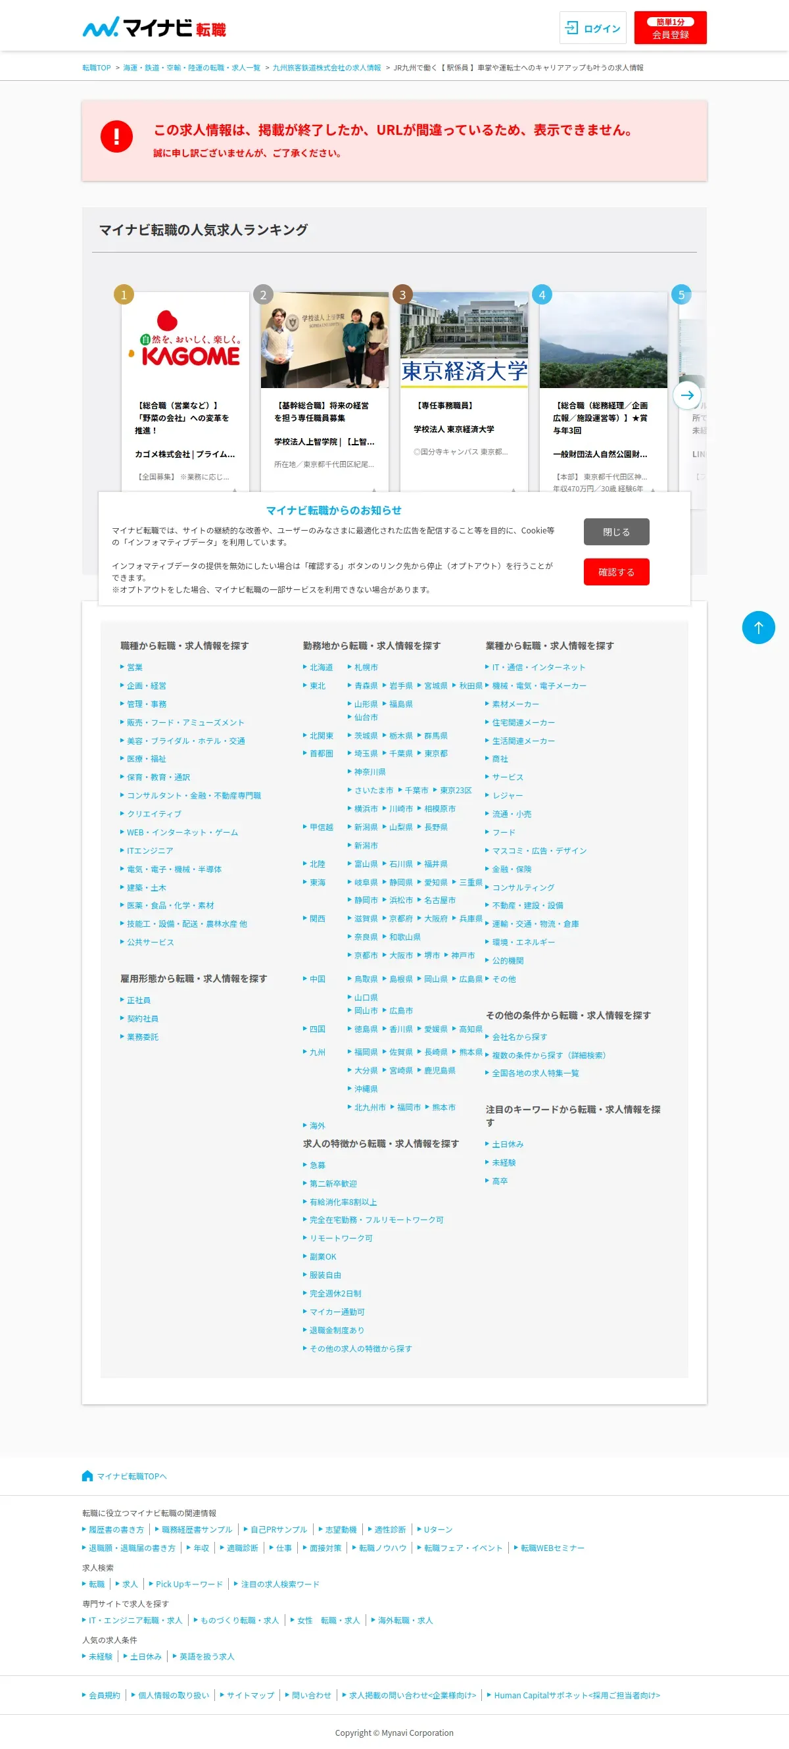Viewport: 789px width, 1749px height.
Task: Open 英語を扱う求人 footer link
Action: (206, 1656)
